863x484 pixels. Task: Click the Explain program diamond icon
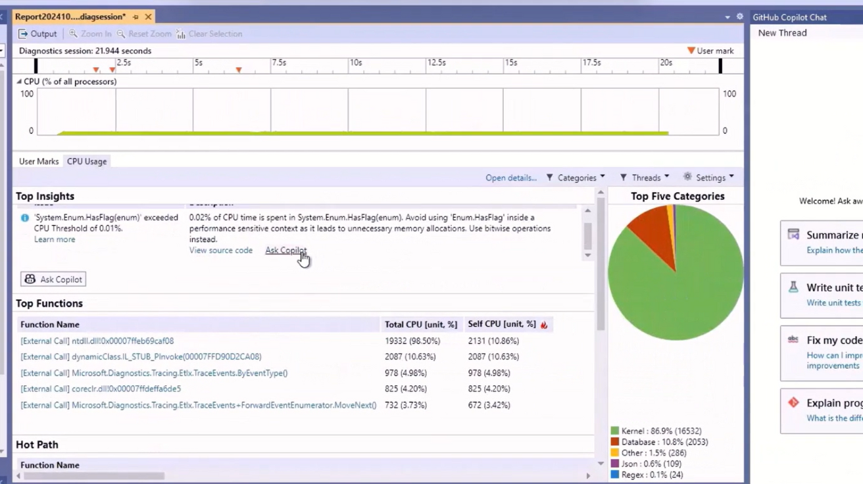pos(793,402)
